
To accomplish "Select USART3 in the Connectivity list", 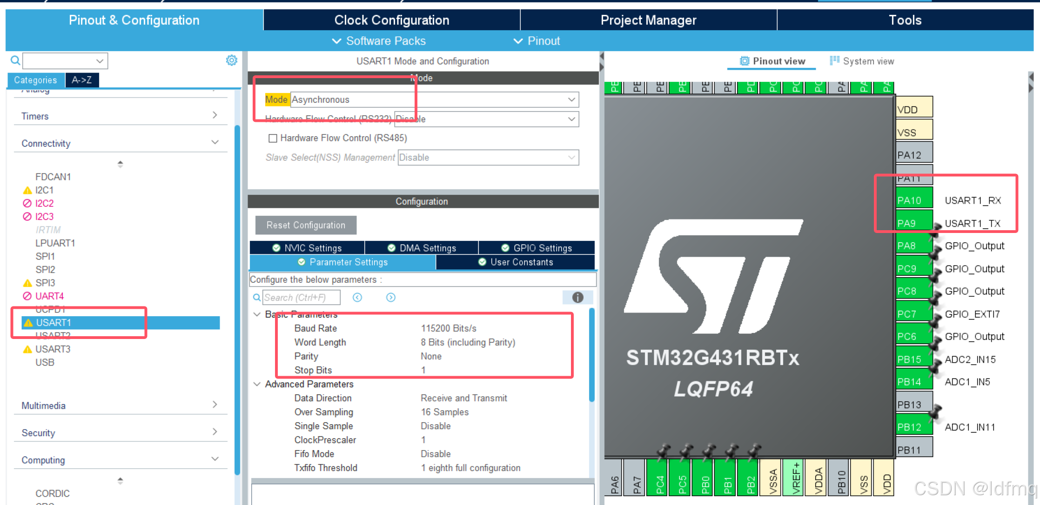I will point(53,349).
